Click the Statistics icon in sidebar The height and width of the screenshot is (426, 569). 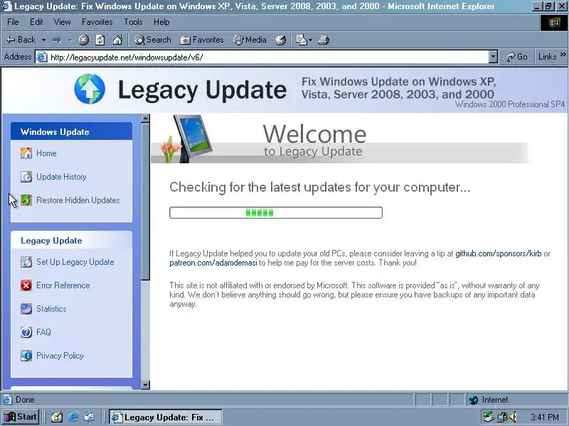26,309
